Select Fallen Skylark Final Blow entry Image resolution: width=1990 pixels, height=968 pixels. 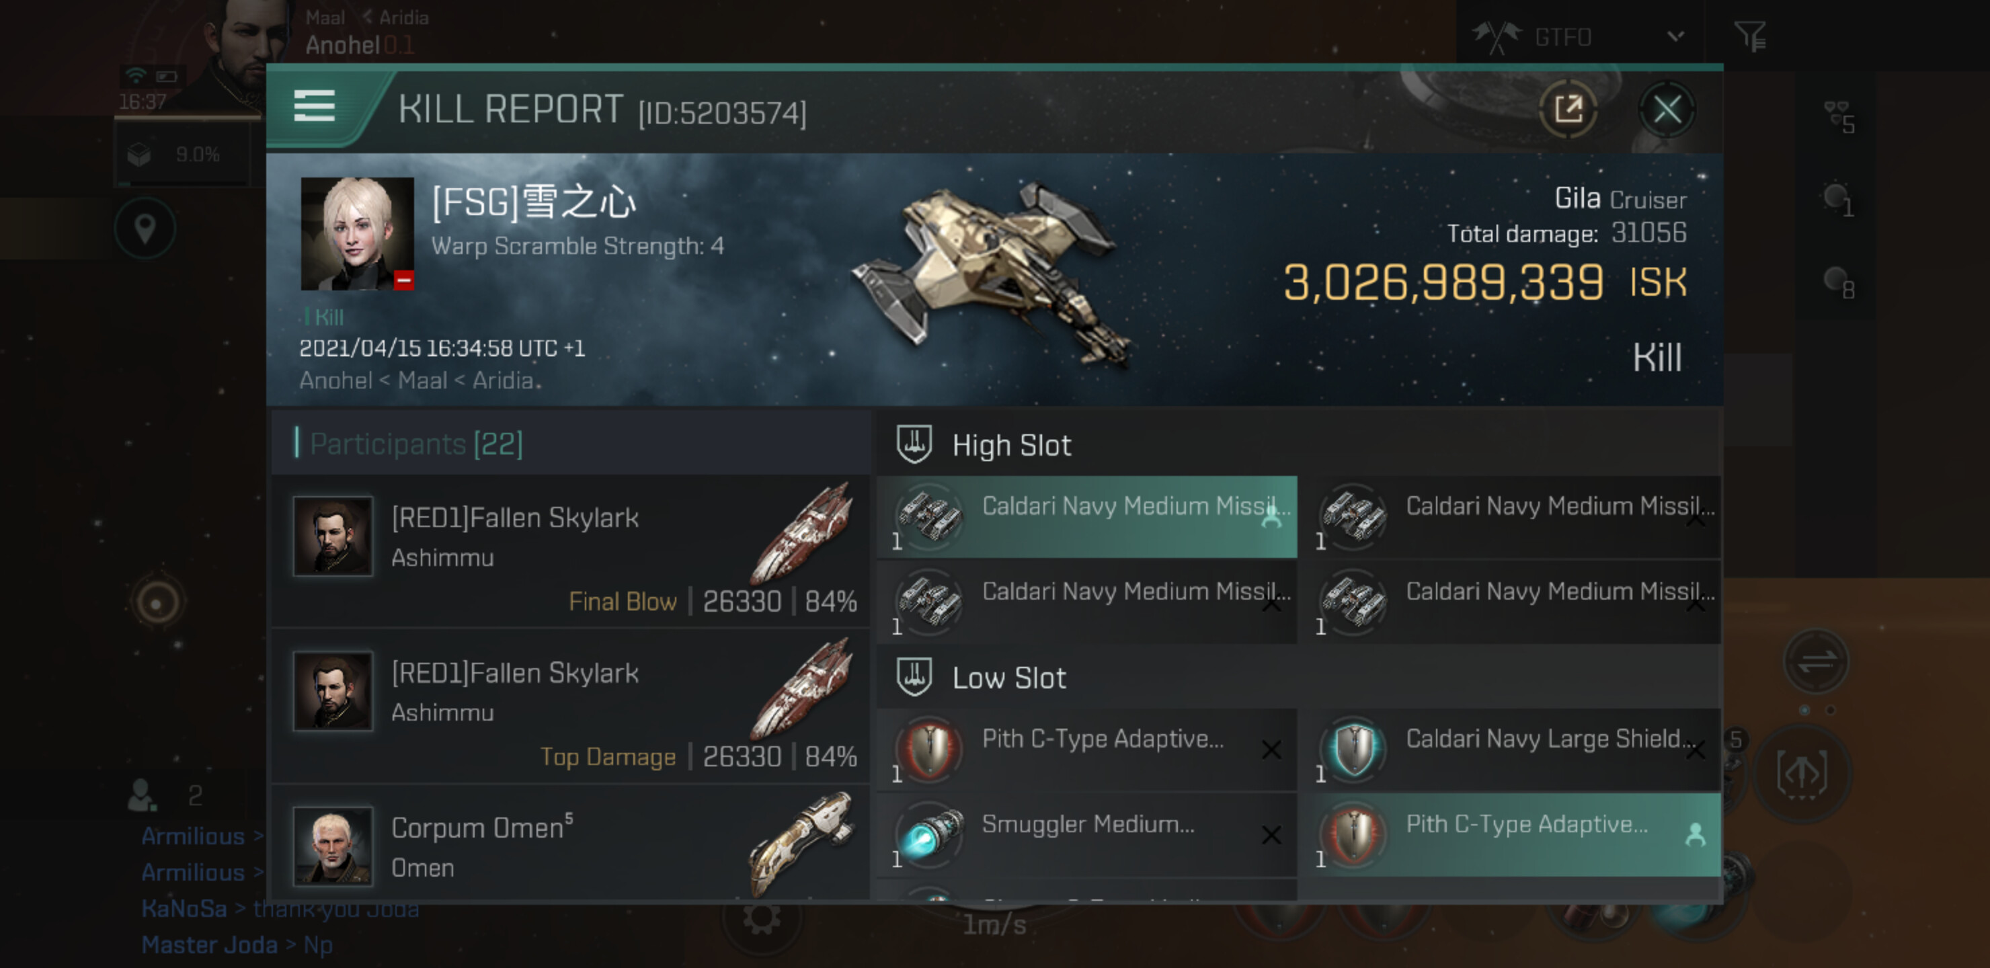pos(570,550)
